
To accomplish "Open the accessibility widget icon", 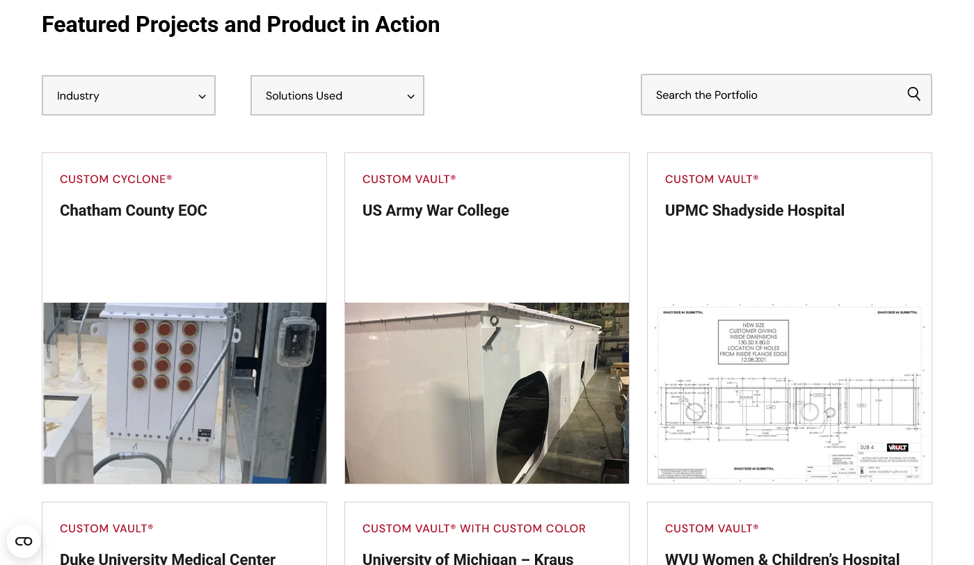I will (x=24, y=541).
